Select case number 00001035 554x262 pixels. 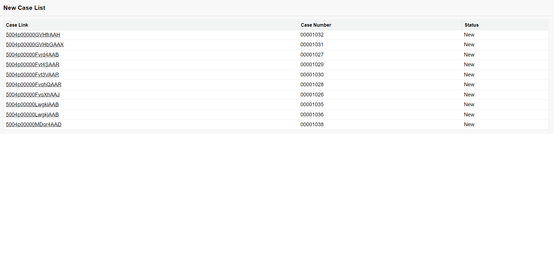(x=312, y=105)
